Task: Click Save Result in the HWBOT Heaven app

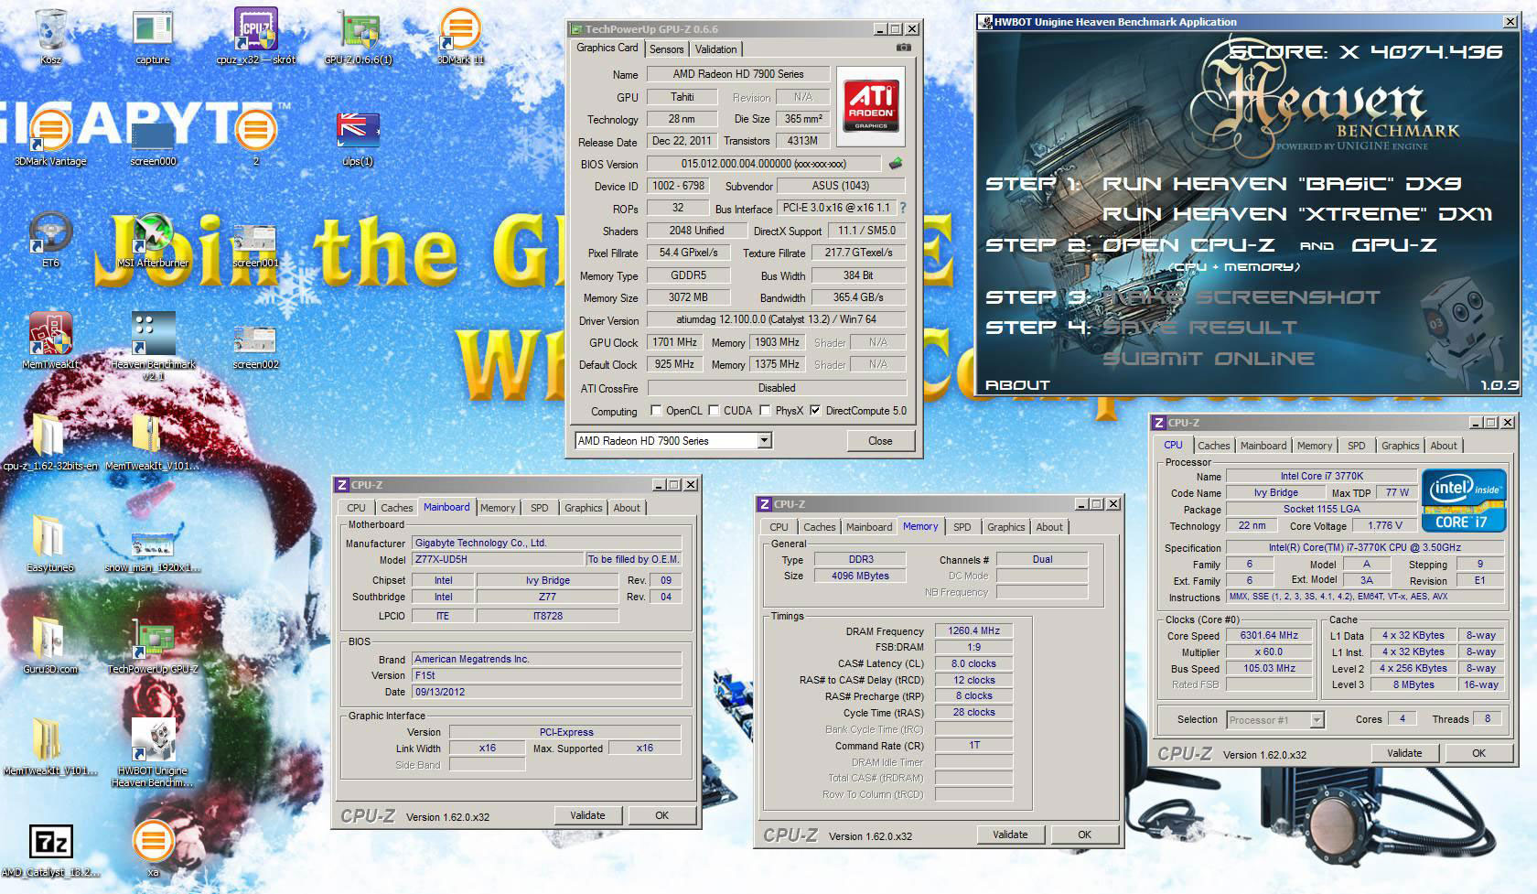Action: click(x=1199, y=328)
